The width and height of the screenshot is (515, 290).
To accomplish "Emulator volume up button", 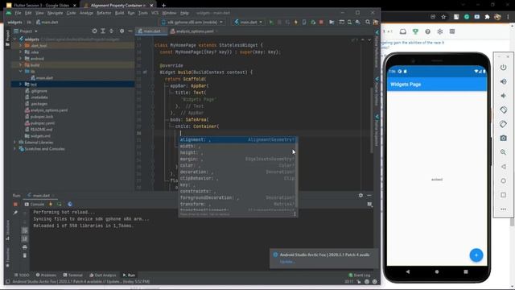I will point(503,81).
